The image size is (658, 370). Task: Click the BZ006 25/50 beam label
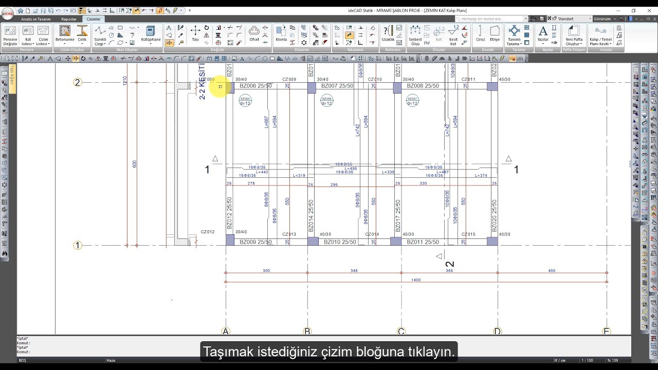(x=255, y=86)
